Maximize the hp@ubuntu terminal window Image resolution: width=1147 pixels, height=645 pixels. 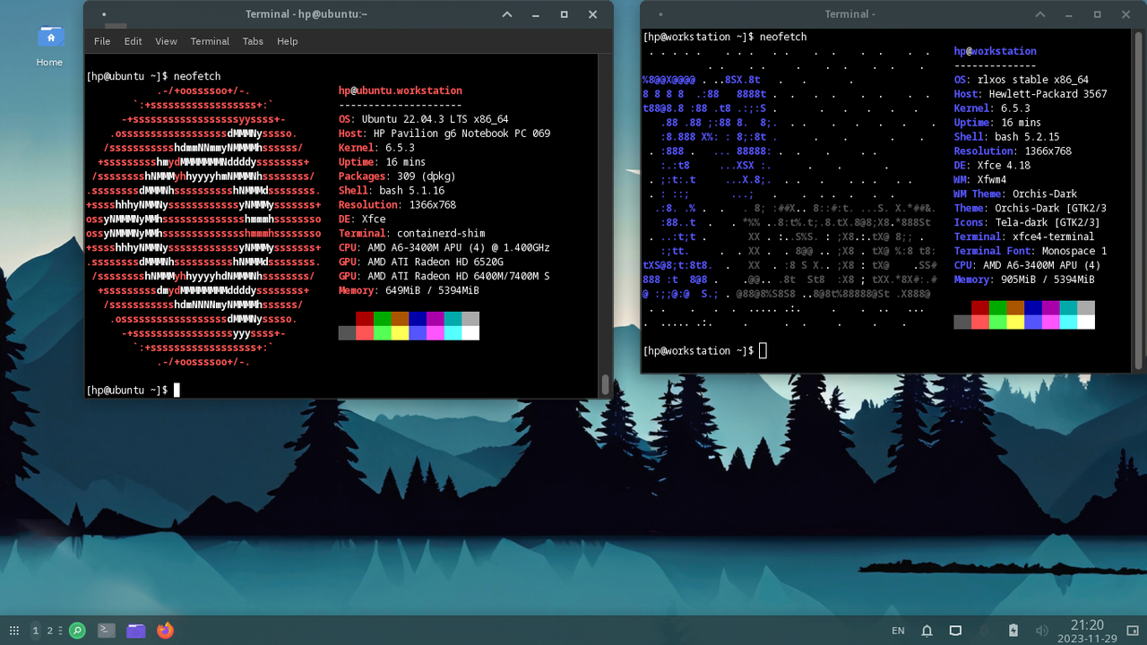pos(565,14)
